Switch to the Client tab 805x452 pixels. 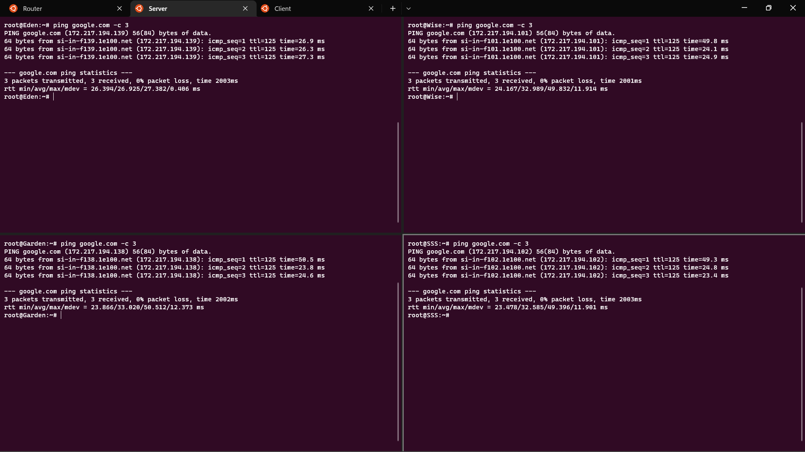pos(282,8)
